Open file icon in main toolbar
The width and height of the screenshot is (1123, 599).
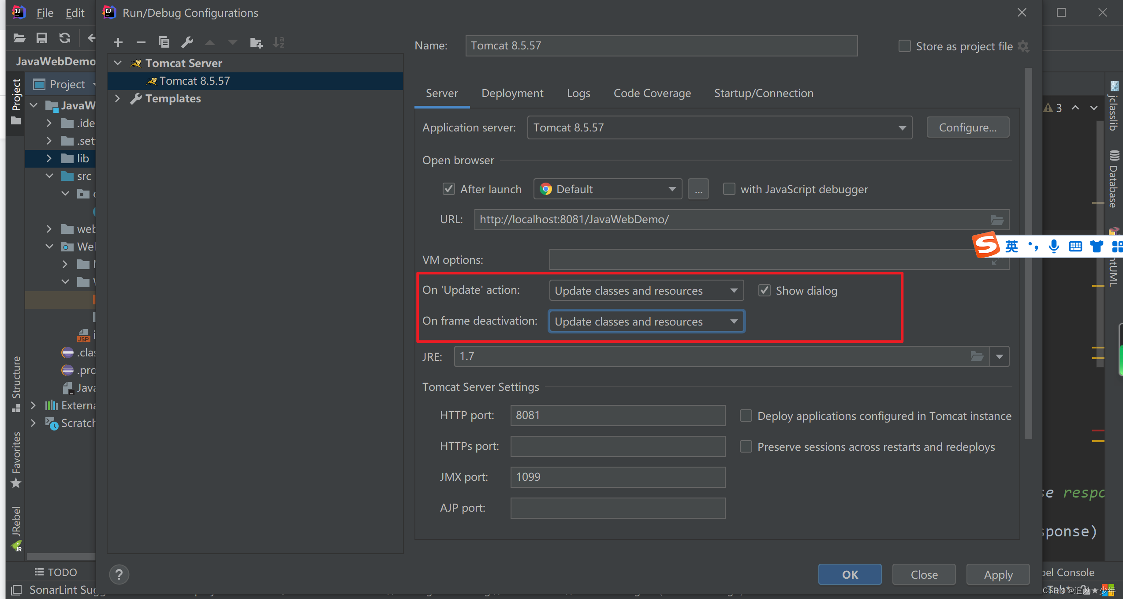point(19,38)
